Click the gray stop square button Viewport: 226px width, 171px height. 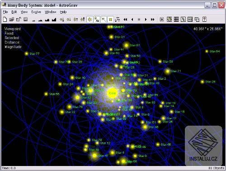pos(139,20)
